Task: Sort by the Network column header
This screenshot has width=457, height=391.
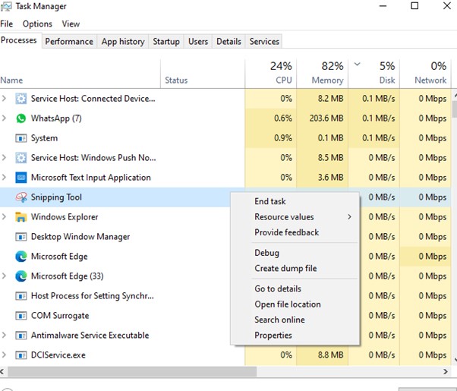Action: (426, 74)
